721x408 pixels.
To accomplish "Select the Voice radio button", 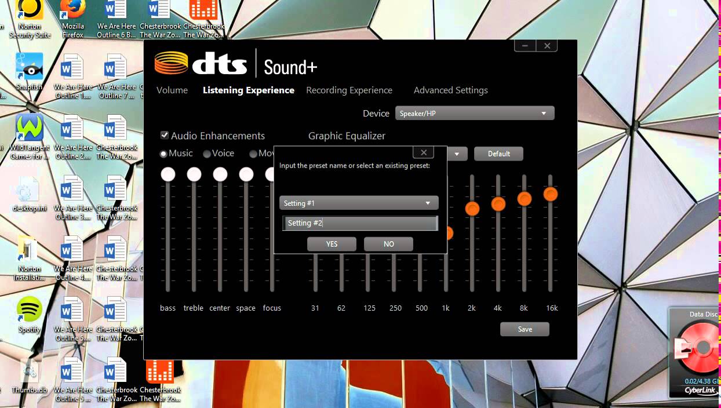I will 206,154.
